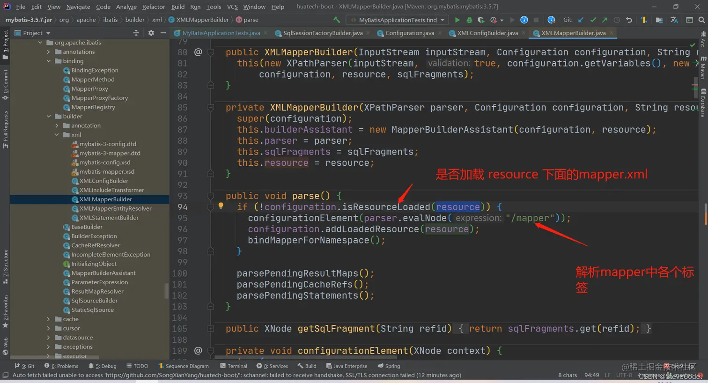Click the Run with Coverage shield icon

481,20
